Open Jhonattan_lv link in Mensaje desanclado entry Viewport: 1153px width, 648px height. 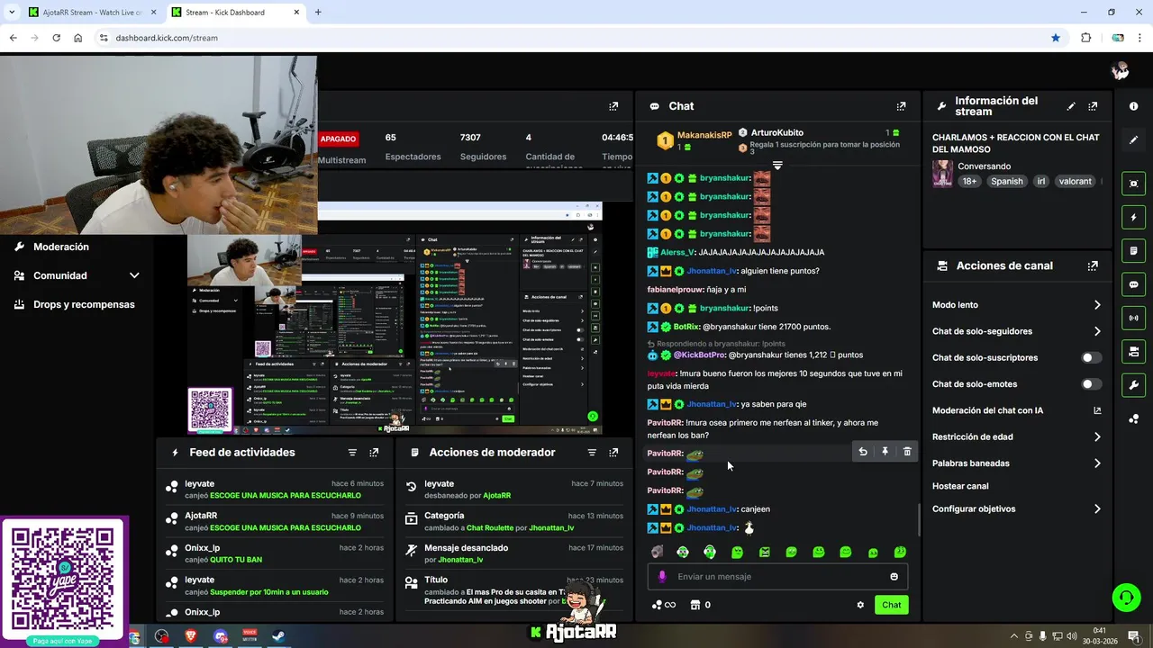(x=460, y=560)
